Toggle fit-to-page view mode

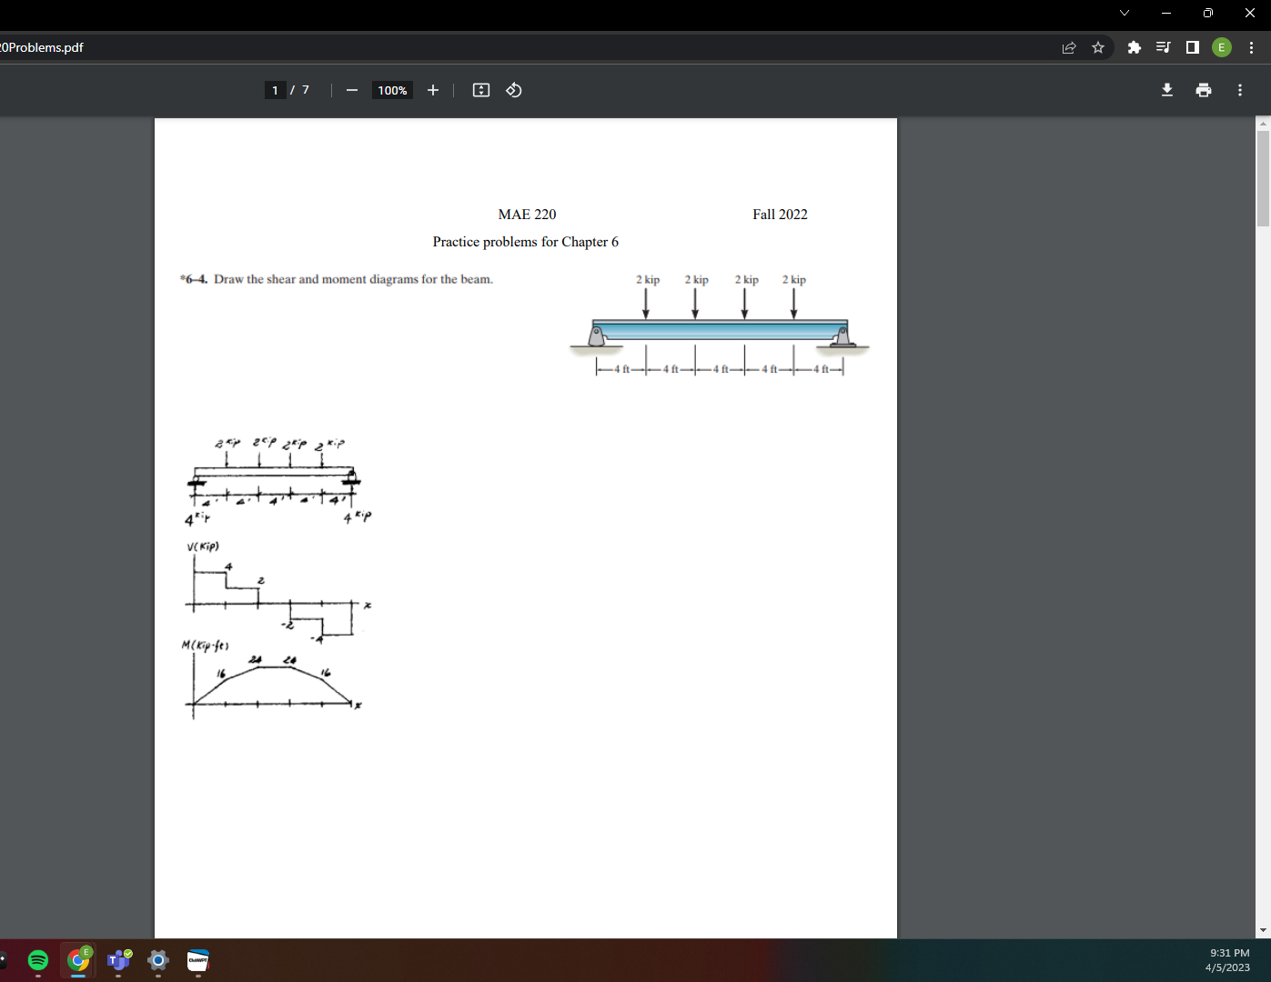(480, 90)
